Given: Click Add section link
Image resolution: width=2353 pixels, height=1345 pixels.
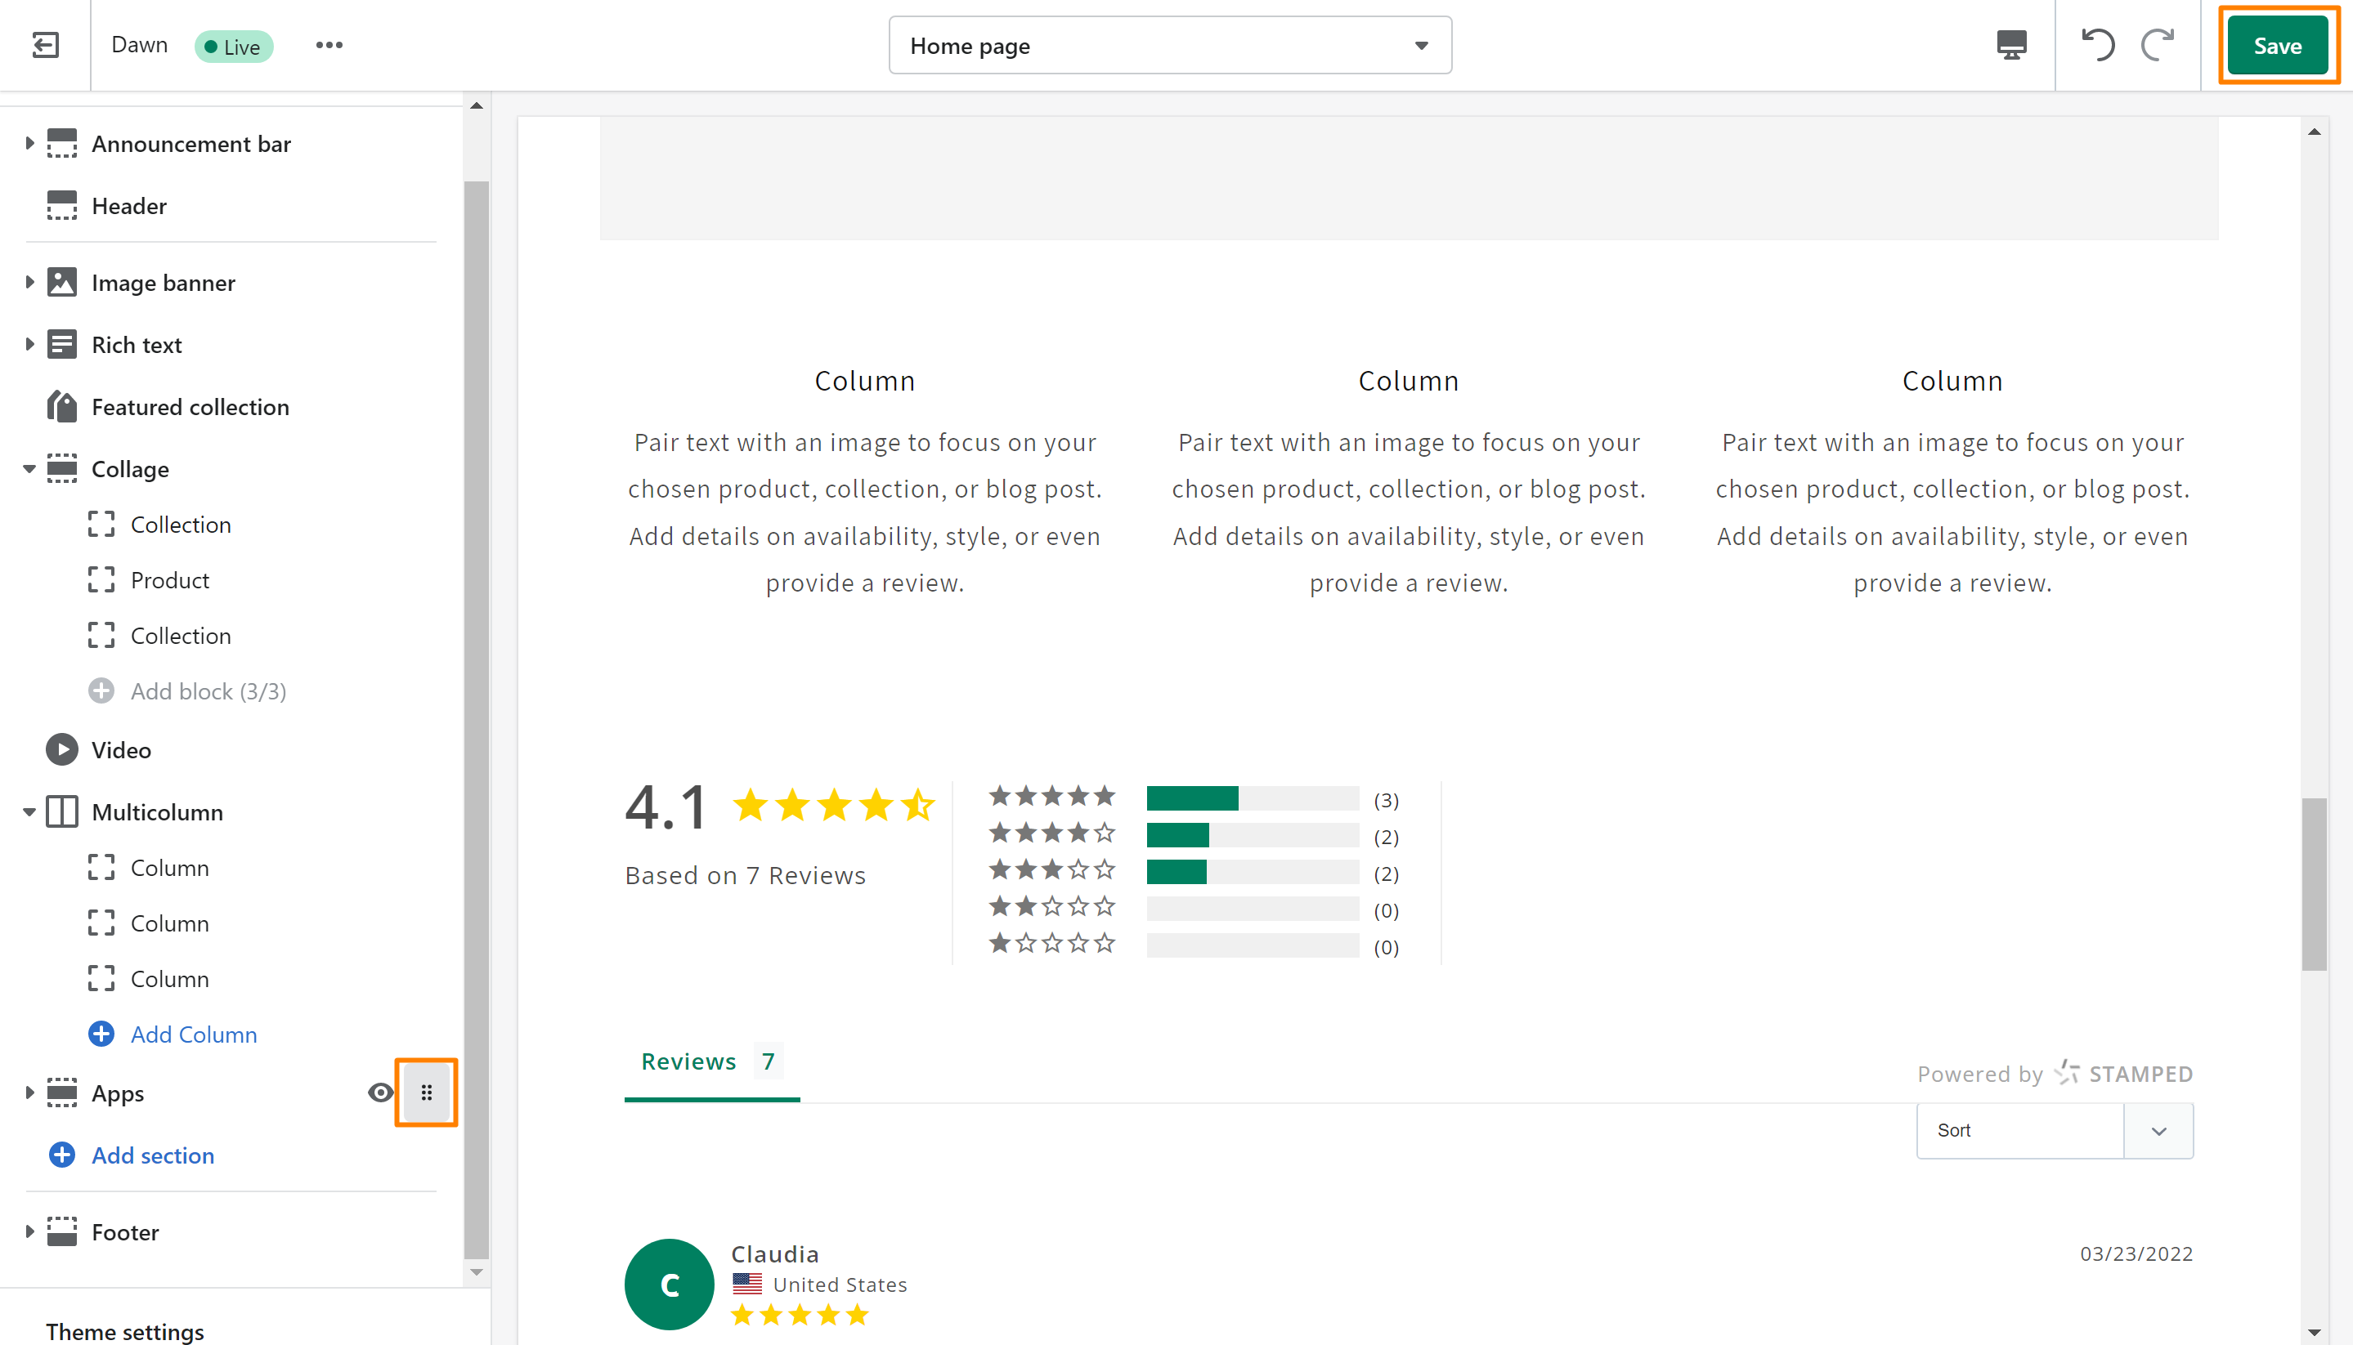Looking at the screenshot, I should point(153,1155).
